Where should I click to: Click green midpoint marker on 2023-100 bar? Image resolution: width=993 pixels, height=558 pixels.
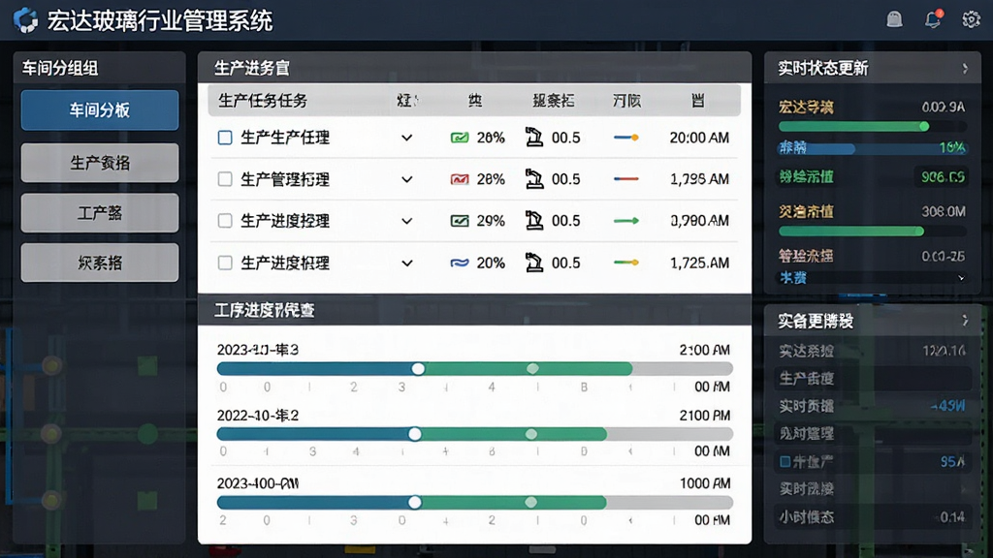click(531, 503)
